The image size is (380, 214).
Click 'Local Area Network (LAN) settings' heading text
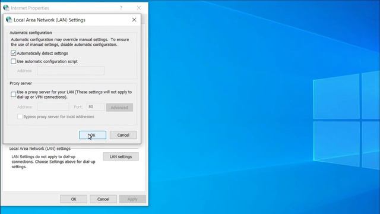click(40, 149)
